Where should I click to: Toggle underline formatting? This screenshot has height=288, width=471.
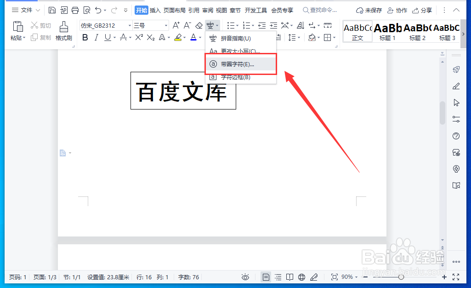point(108,38)
